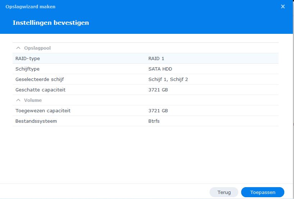The image size is (294, 199).
Task: Click the Btrfs file system value
Action: pos(154,121)
